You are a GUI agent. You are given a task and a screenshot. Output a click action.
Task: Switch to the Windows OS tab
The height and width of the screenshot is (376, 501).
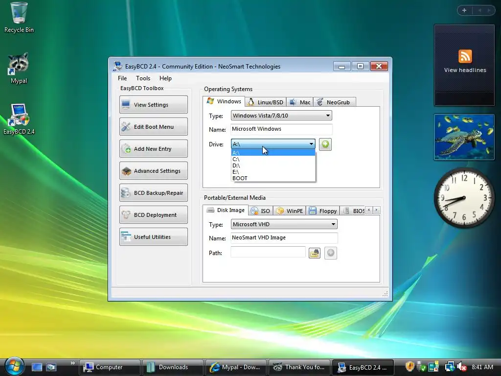point(224,101)
